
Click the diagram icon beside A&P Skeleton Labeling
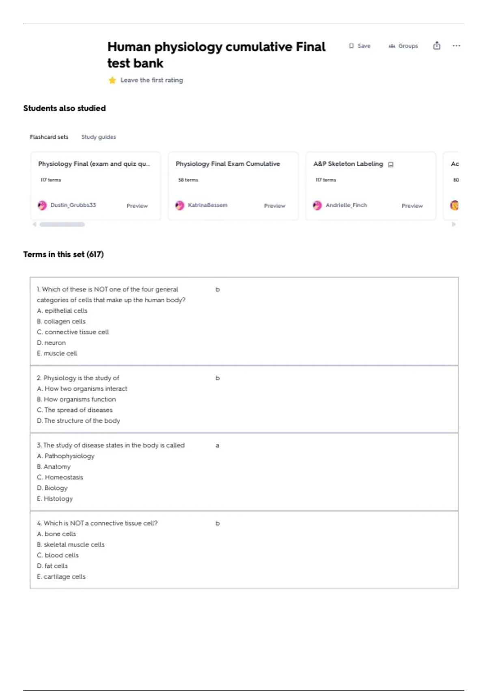pyautogui.click(x=391, y=164)
